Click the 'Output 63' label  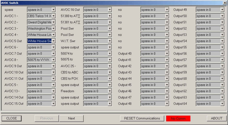pos(180,97)
